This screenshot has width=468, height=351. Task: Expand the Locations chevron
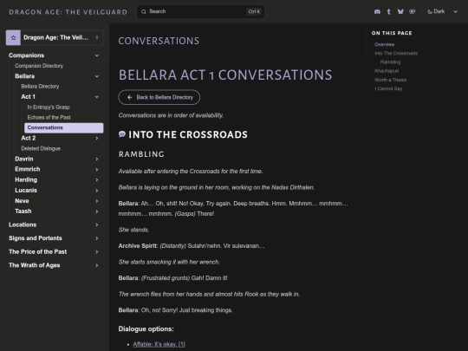tap(97, 224)
